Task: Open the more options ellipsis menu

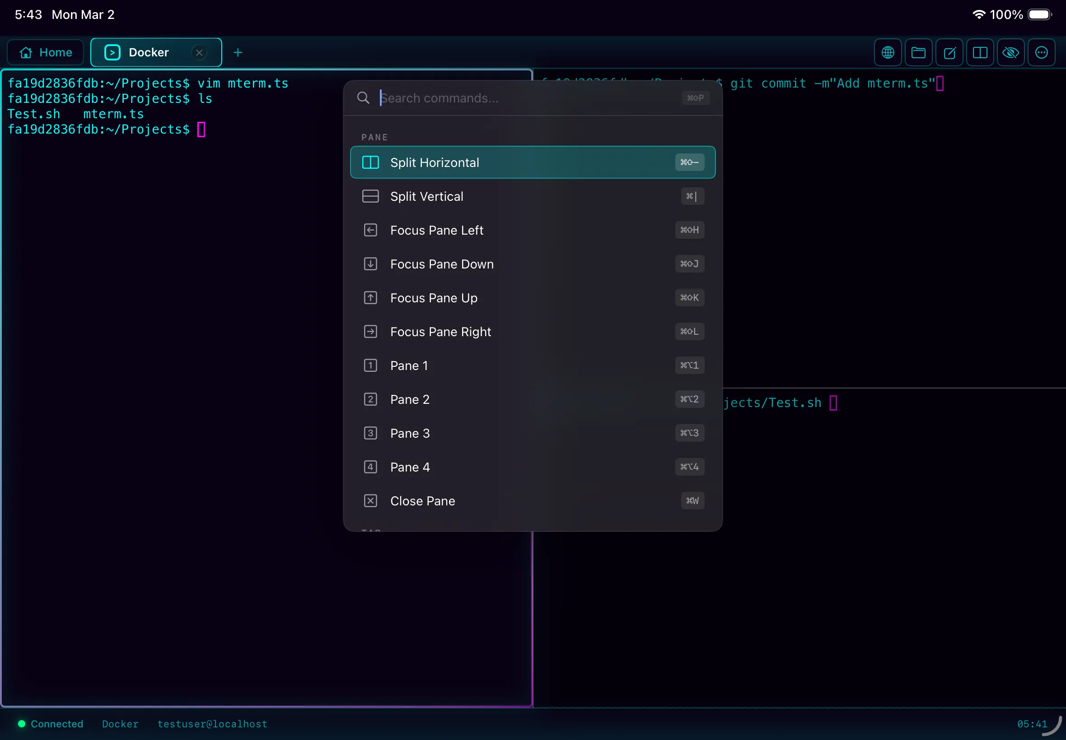Action: point(1041,52)
